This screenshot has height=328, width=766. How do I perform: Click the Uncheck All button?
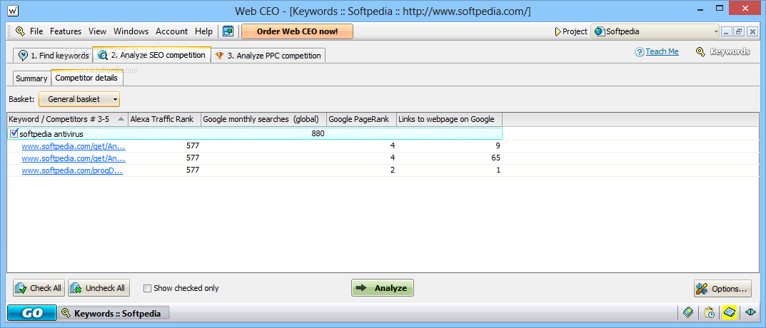99,288
